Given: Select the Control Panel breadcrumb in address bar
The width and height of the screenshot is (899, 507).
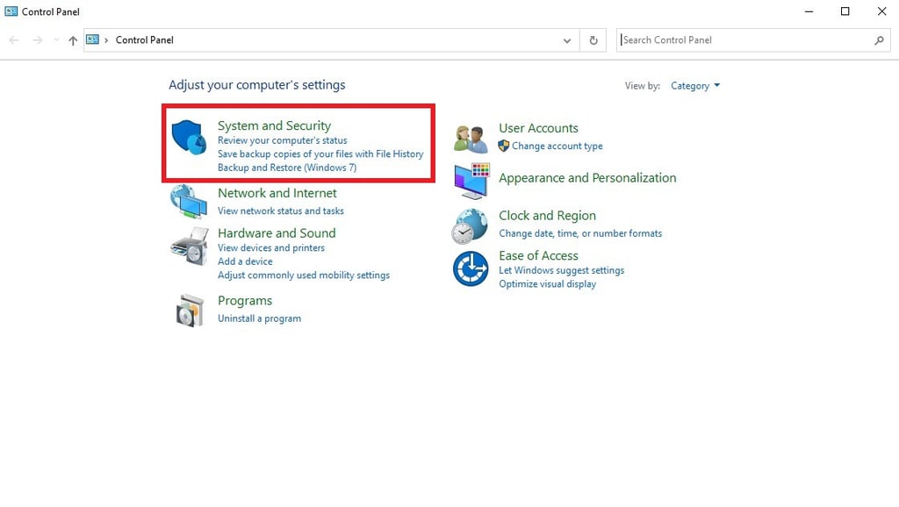Looking at the screenshot, I should pyautogui.click(x=145, y=40).
